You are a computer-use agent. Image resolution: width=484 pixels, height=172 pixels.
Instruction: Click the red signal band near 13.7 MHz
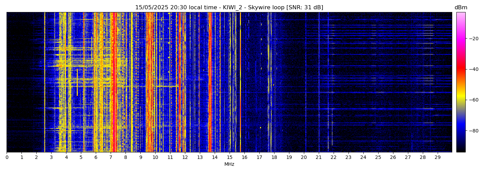pos(210,83)
